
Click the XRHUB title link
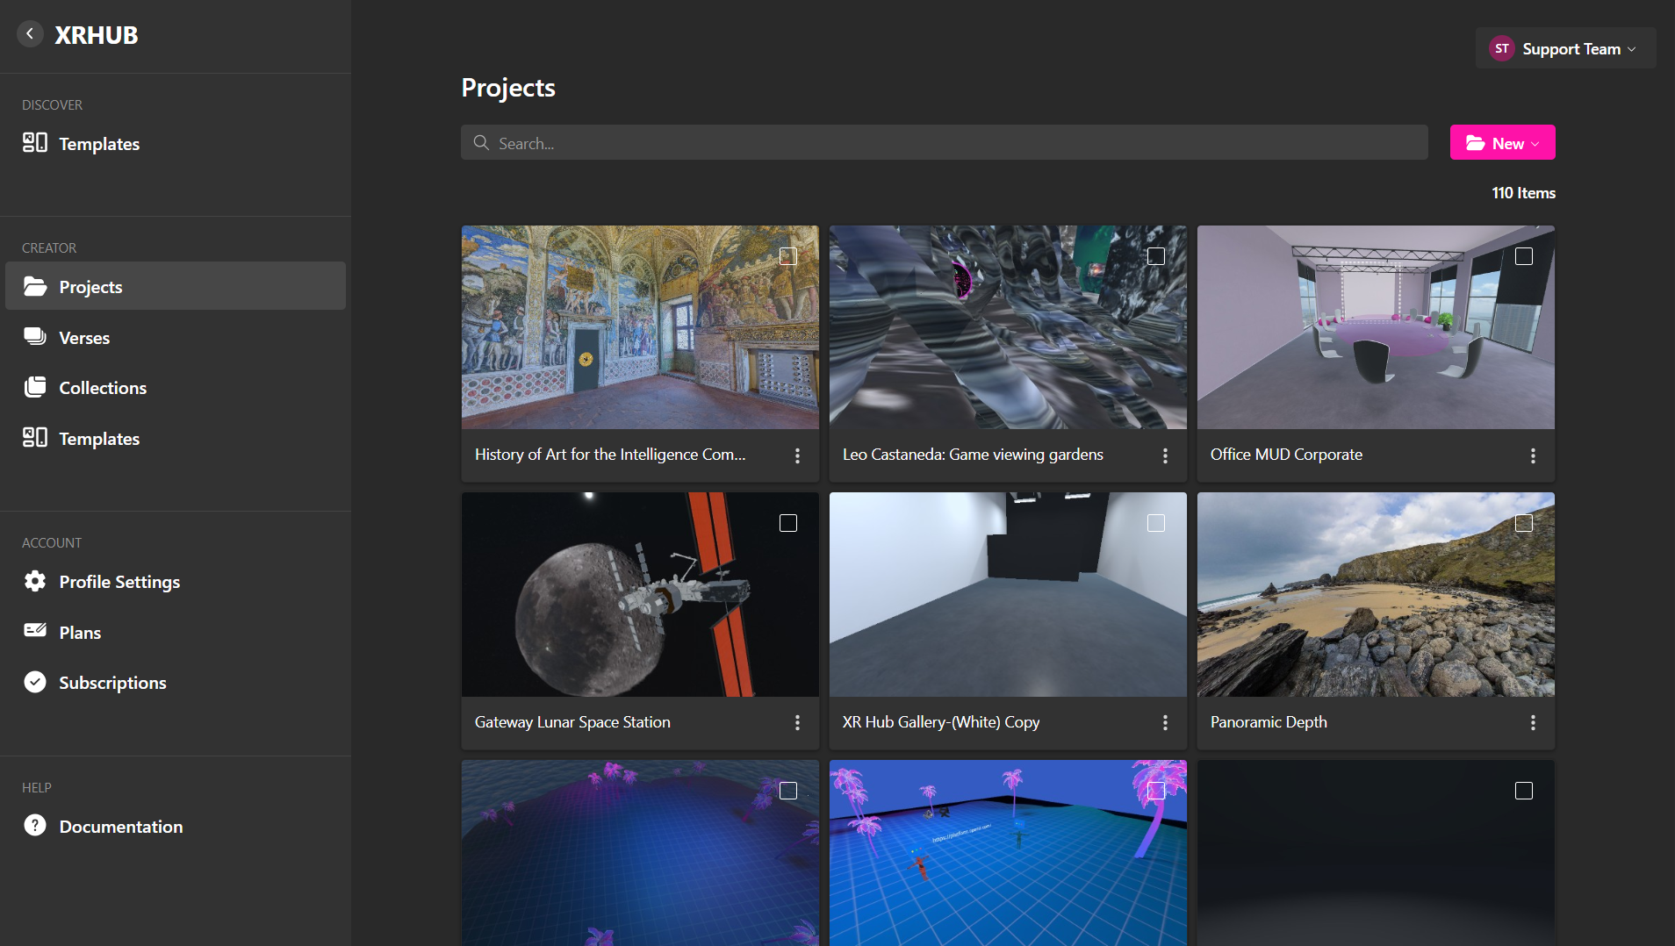97,35
